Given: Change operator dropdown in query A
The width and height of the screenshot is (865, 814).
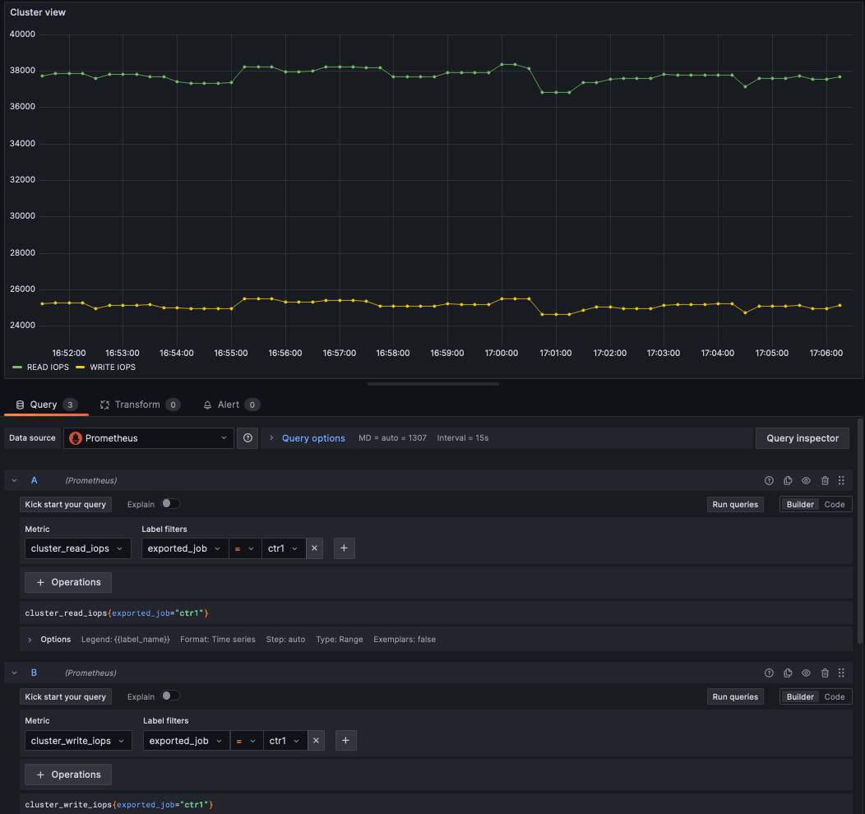Looking at the screenshot, I should coord(245,548).
